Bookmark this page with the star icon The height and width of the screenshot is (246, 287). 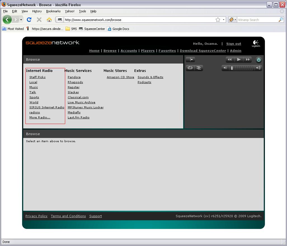point(218,20)
